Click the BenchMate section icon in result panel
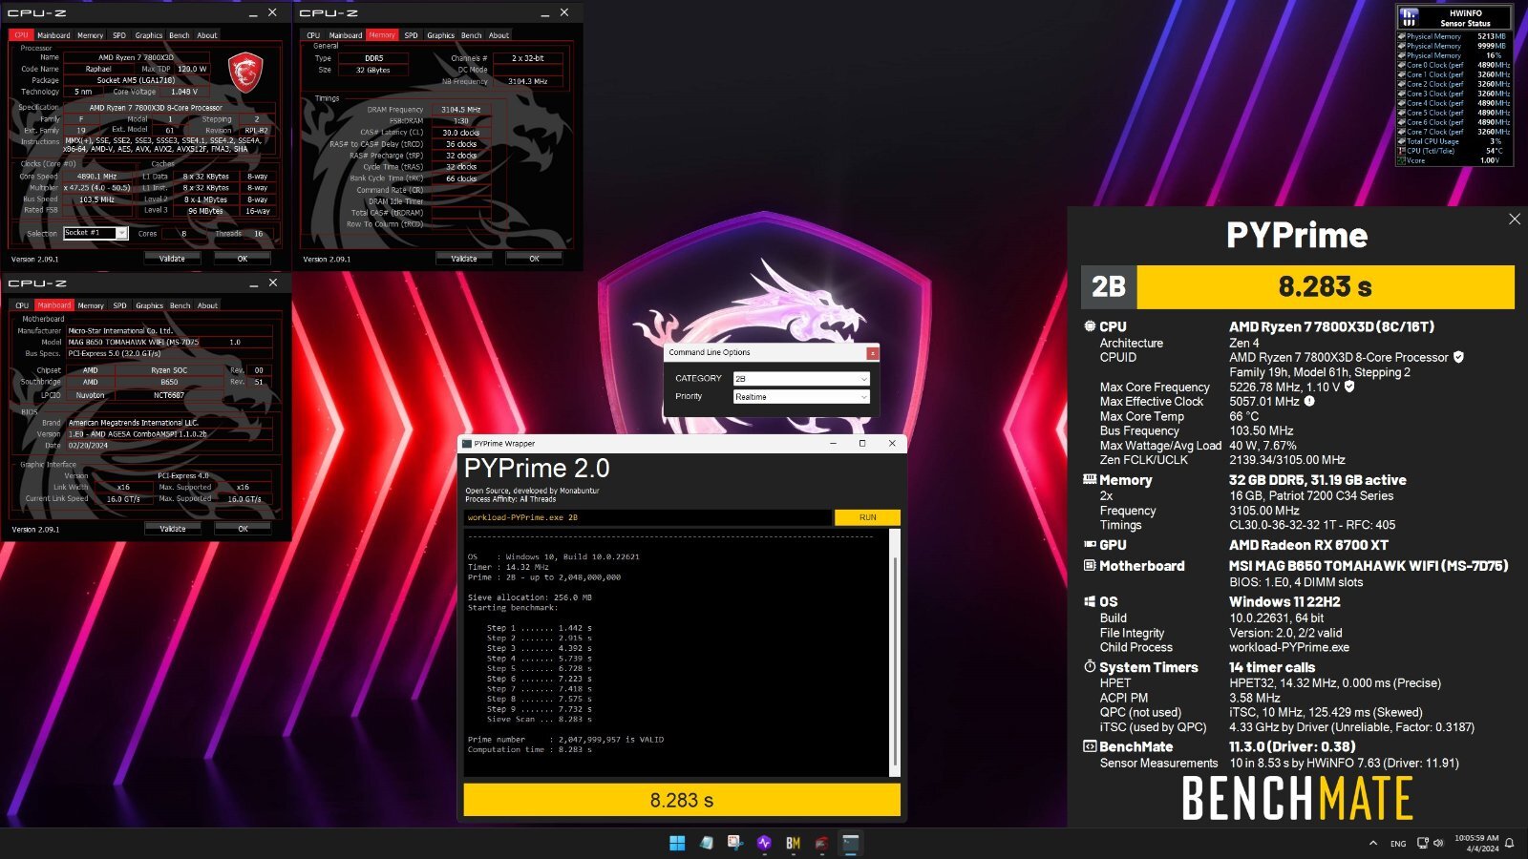Screen dimensions: 1528x859 tap(1090, 746)
